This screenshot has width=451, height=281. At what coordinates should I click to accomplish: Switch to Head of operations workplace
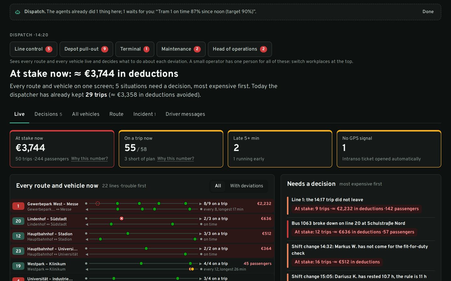(240, 49)
